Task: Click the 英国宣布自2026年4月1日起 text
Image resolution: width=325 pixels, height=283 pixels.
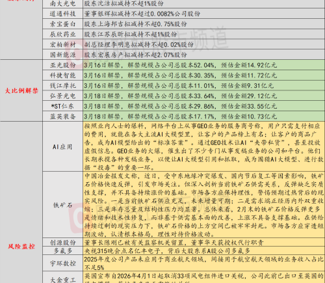Action: coord(203,278)
